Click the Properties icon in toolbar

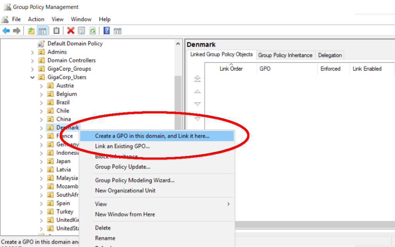point(81,31)
